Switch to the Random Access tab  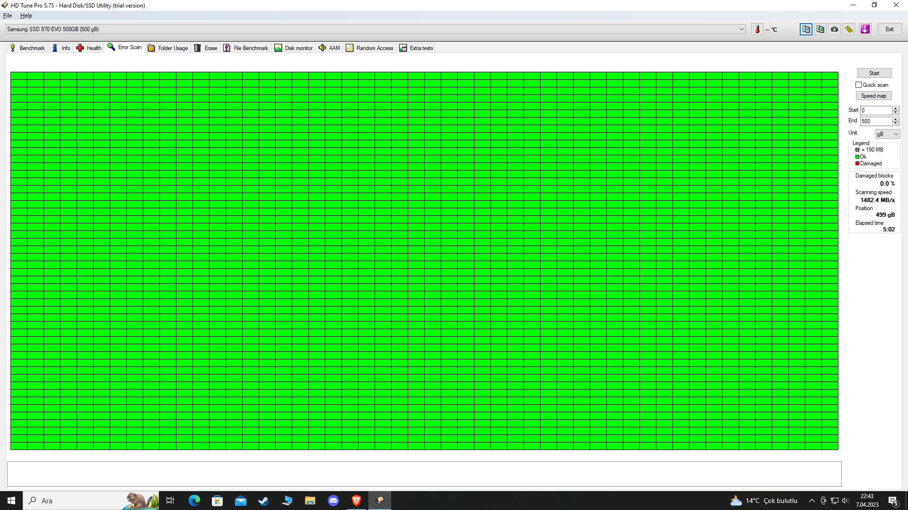click(x=370, y=48)
